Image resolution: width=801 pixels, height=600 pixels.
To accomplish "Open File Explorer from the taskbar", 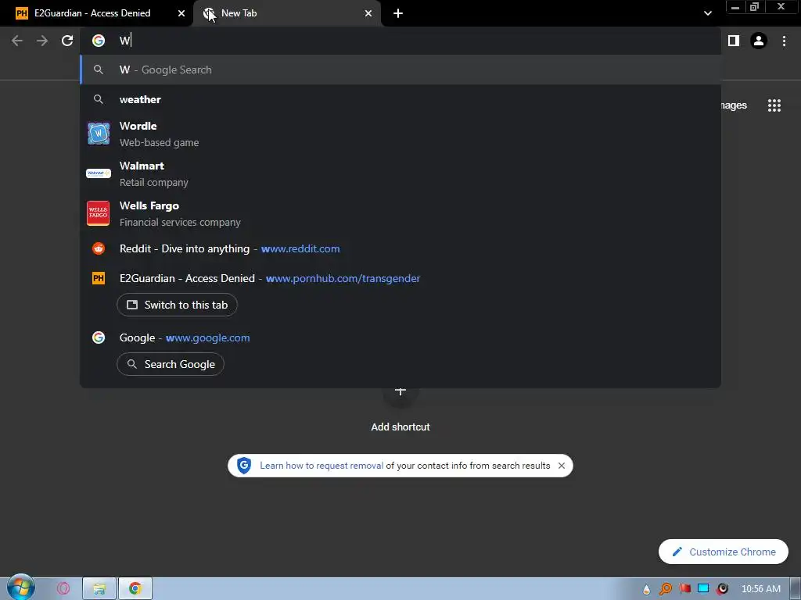I will (x=99, y=588).
